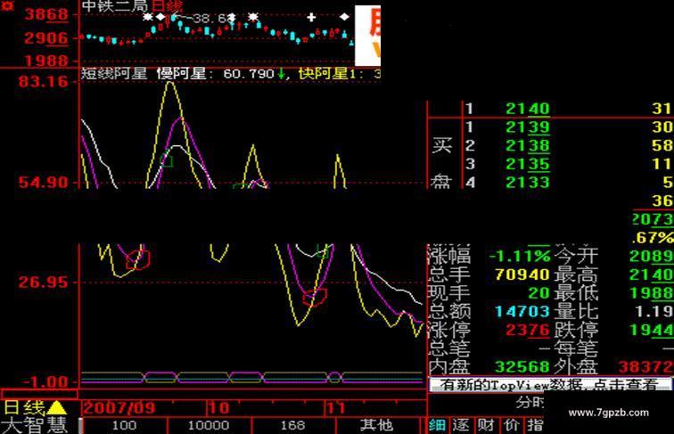This screenshot has height=434, width=674.
Task: Click the white plus marker above candlesticks
Action: 311,17
